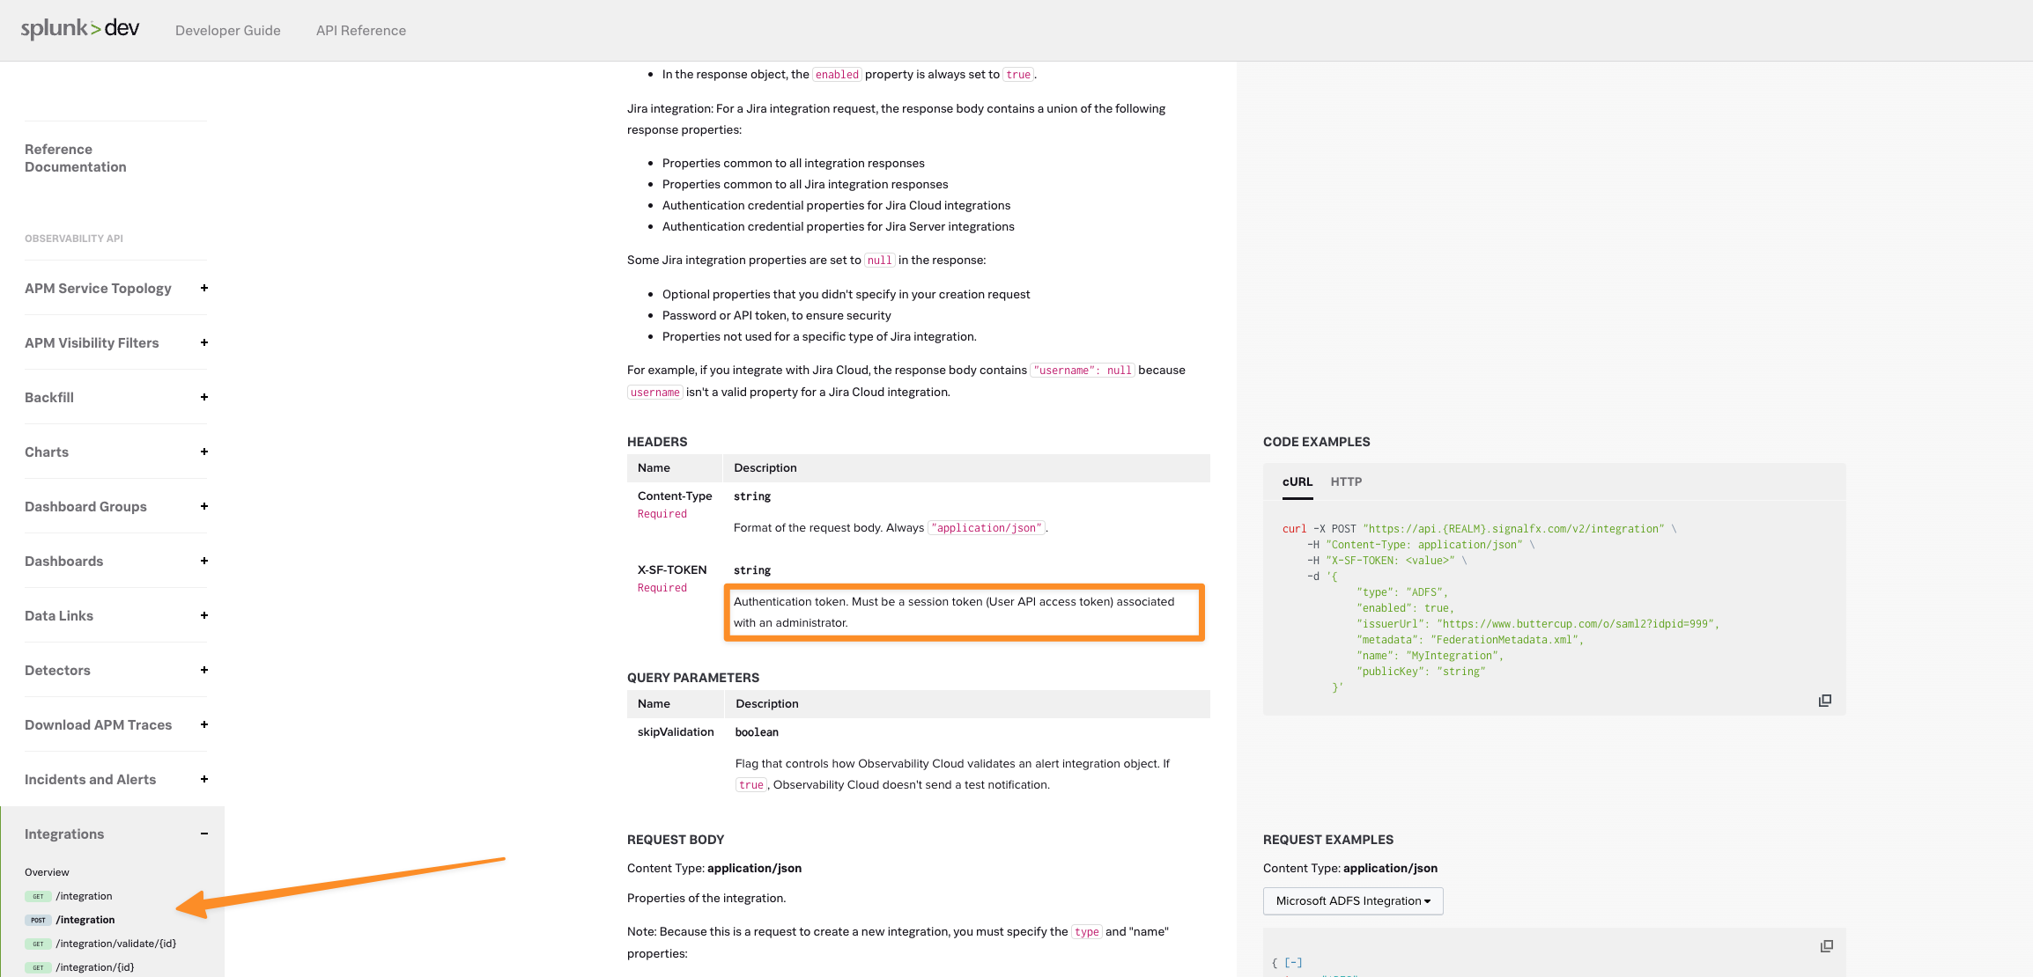The image size is (2033, 977).
Task: Collapse Integrations with the minus icon
Action: click(x=204, y=834)
